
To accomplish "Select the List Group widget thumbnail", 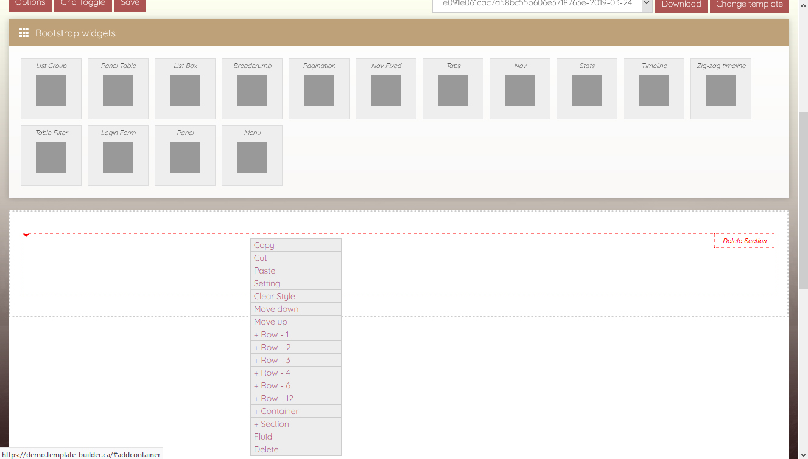I will pyautogui.click(x=51, y=90).
